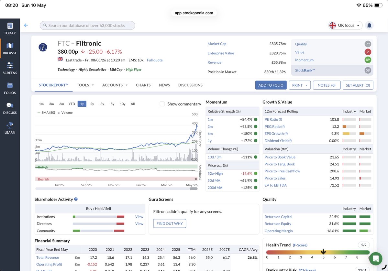Click SMA (50) chart legend

pos(46,113)
